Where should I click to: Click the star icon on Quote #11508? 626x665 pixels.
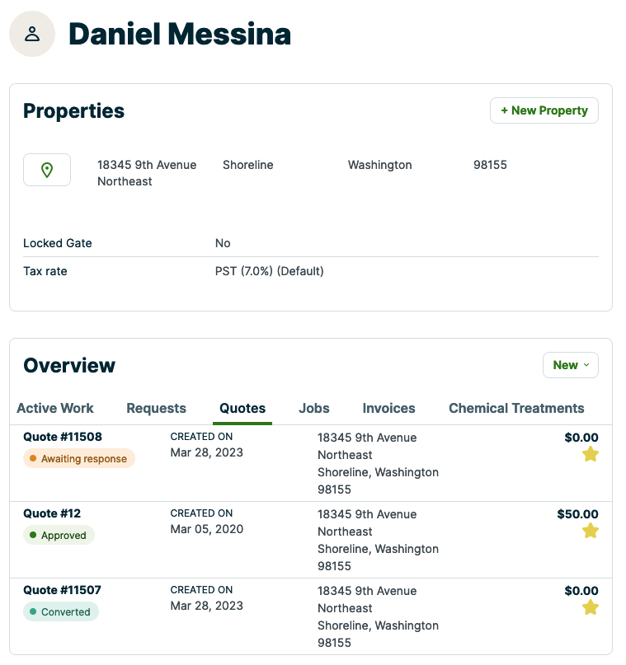tap(591, 454)
